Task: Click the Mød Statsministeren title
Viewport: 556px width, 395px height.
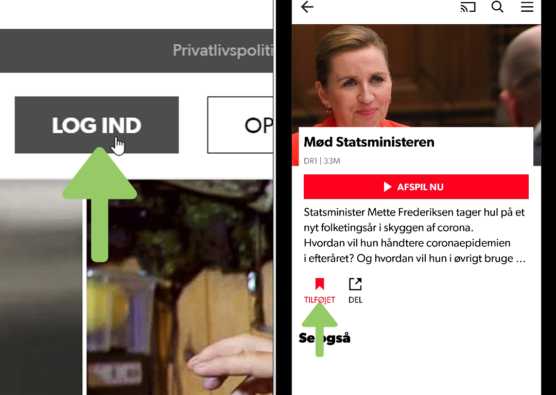Action: 369,142
